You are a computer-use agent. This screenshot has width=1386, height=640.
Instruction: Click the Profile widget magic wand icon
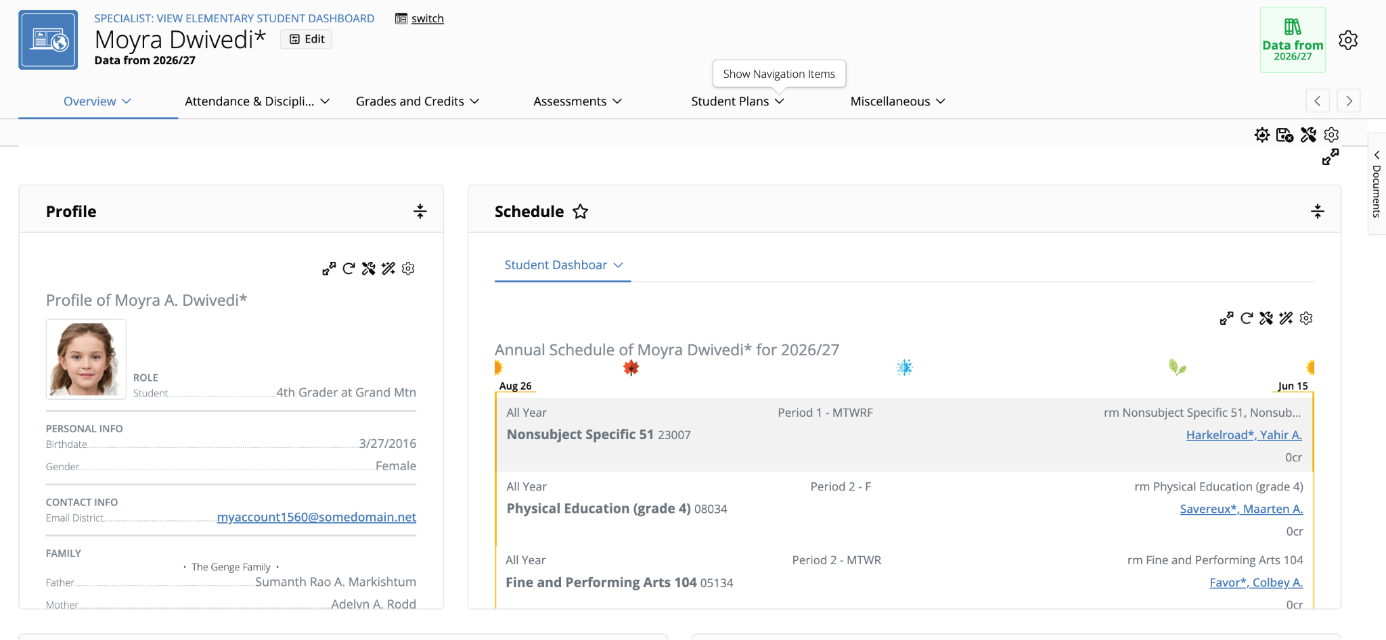388,269
